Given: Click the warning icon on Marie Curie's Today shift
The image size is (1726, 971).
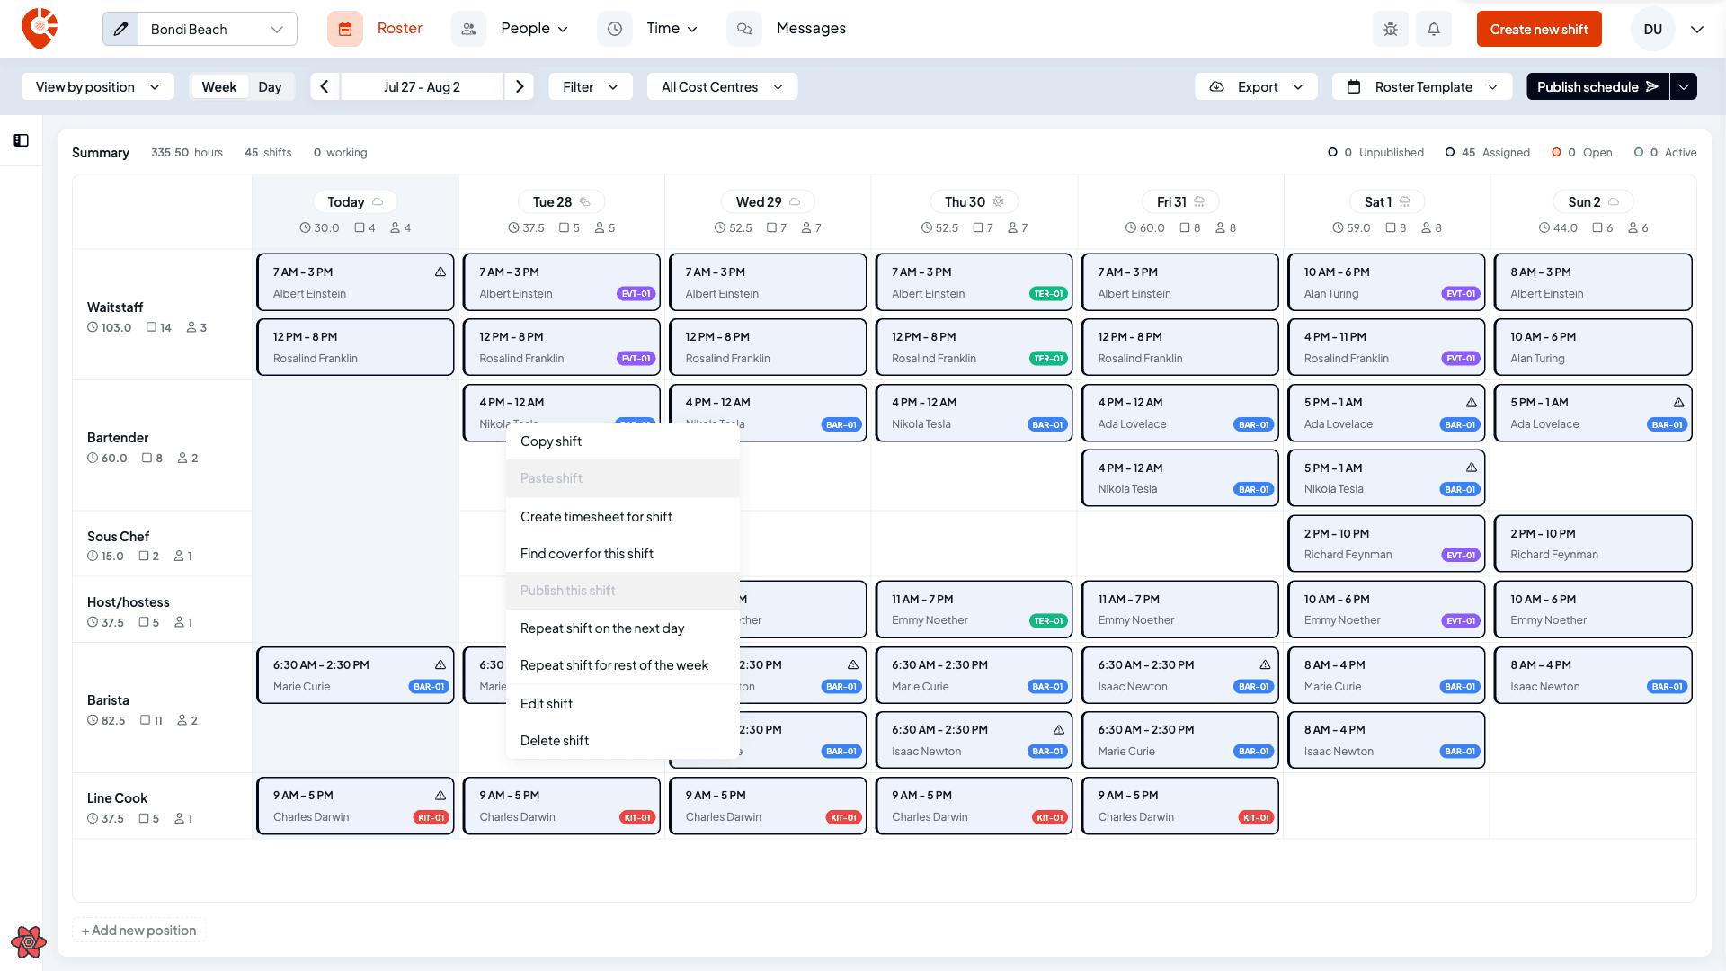Looking at the screenshot, I should (x=440, y=664).
